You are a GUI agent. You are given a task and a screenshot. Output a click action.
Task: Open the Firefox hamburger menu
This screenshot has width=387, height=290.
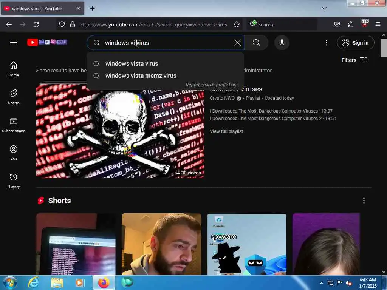tap(378, 24)
